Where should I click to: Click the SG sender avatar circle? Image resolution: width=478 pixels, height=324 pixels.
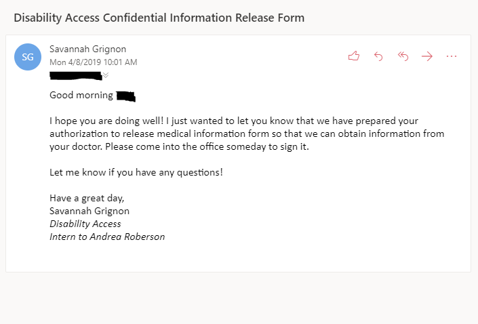pos(28,57)
